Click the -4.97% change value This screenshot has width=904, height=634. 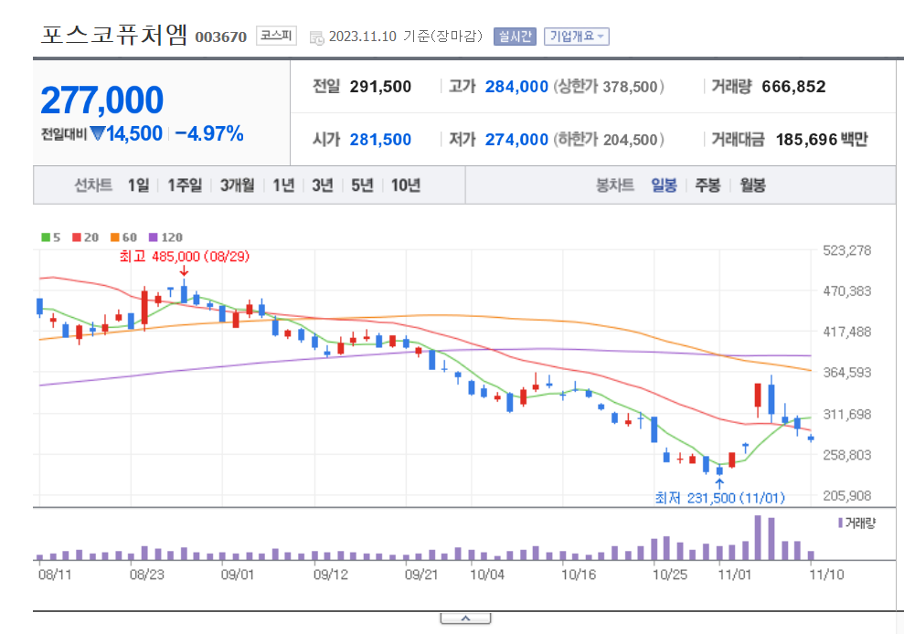pos(208,133)
